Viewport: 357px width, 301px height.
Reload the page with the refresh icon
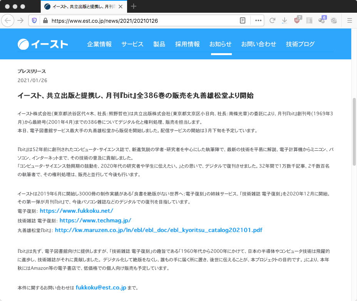[272, 20]
